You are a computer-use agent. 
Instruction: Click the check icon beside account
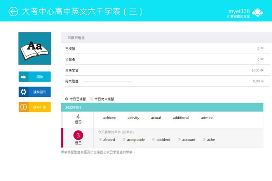tap(179, 140)
